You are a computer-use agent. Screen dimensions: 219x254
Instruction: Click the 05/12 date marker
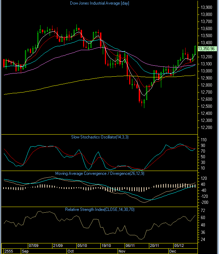pos(179,246)
